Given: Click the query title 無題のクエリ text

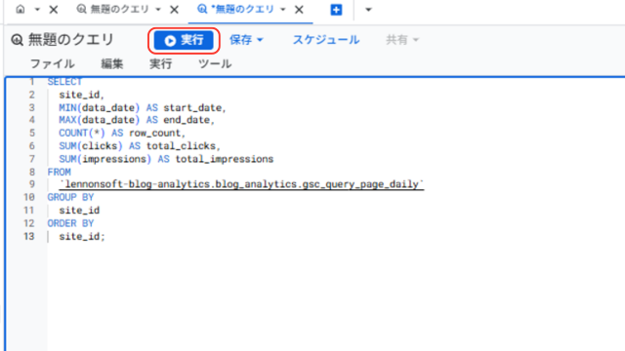Looking at the screenshot, I should [x=71, y=40].
